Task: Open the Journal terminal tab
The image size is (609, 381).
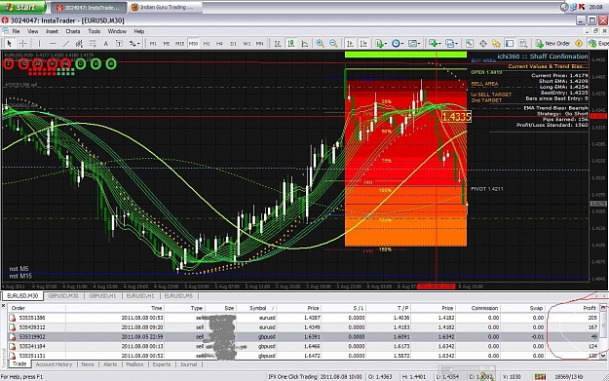Action: click(188, 364)
